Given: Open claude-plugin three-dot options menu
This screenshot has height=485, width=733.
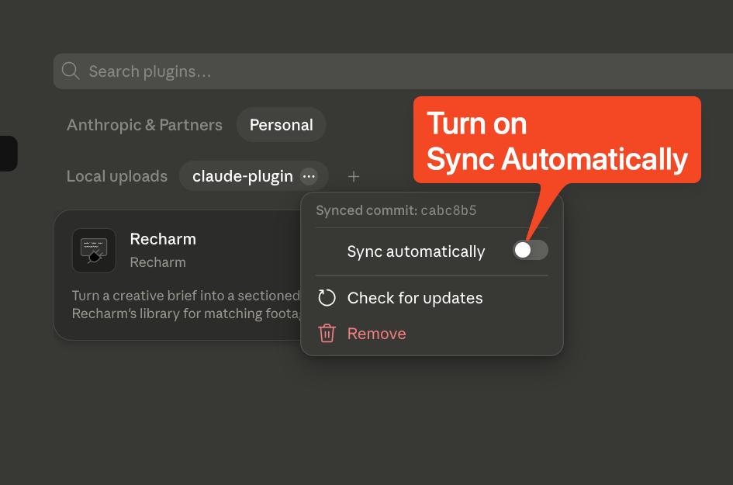Looking at the screenshot, I should click(309, 176).
